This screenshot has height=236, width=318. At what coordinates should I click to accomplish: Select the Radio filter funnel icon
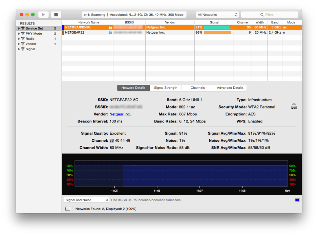click(23, 39)
